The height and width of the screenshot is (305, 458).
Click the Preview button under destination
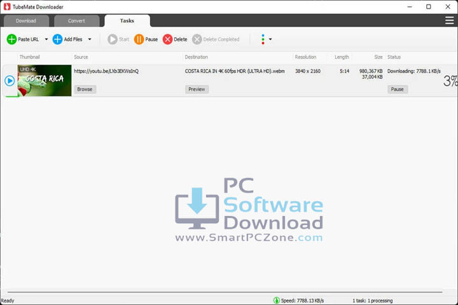pyautogui.click(x=197, y=90)
